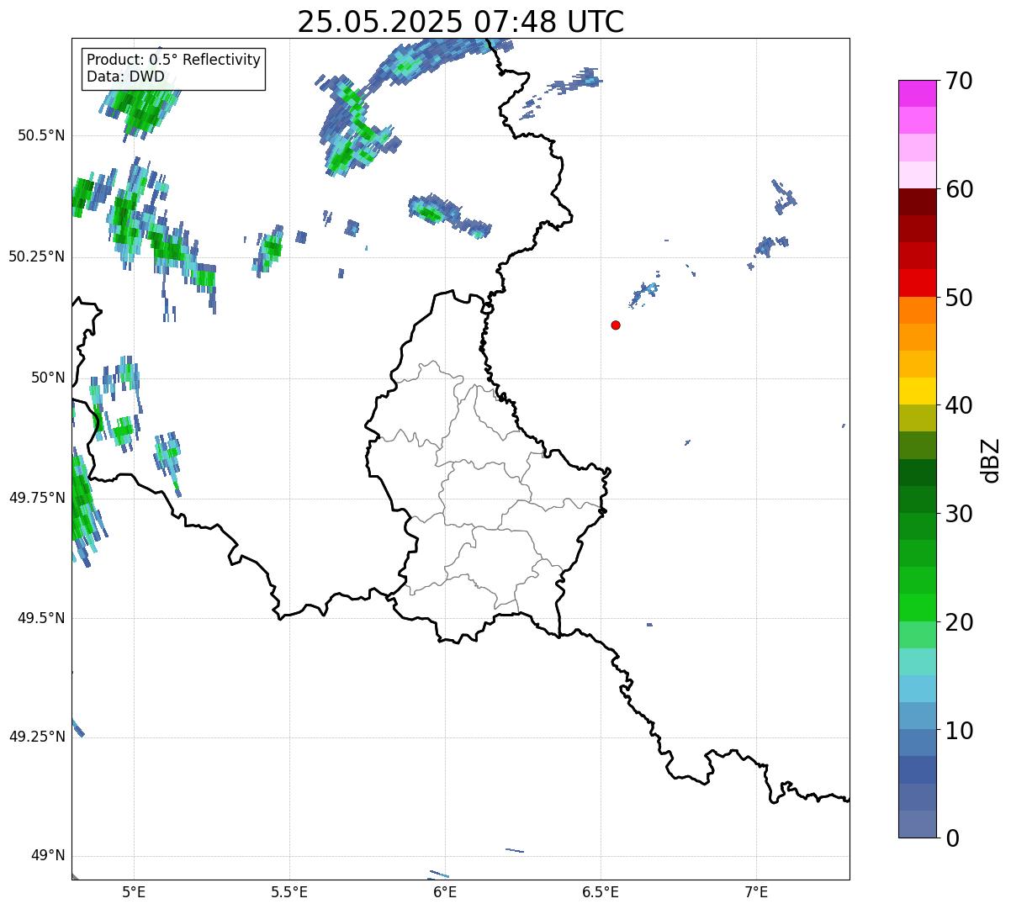Click the 6.5°E longitude label
This screenshot has width=1011, height=909.
[601, 891]
